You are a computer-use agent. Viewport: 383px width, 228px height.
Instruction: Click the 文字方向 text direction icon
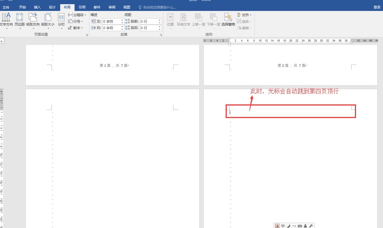tap(6, 17)
